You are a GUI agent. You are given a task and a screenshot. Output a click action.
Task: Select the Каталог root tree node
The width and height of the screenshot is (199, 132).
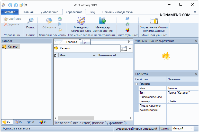(x=13, y=47)
